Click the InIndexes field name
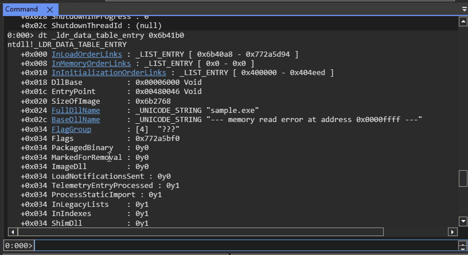Screen dimensions: 468x255 click(x=71, y=213)
